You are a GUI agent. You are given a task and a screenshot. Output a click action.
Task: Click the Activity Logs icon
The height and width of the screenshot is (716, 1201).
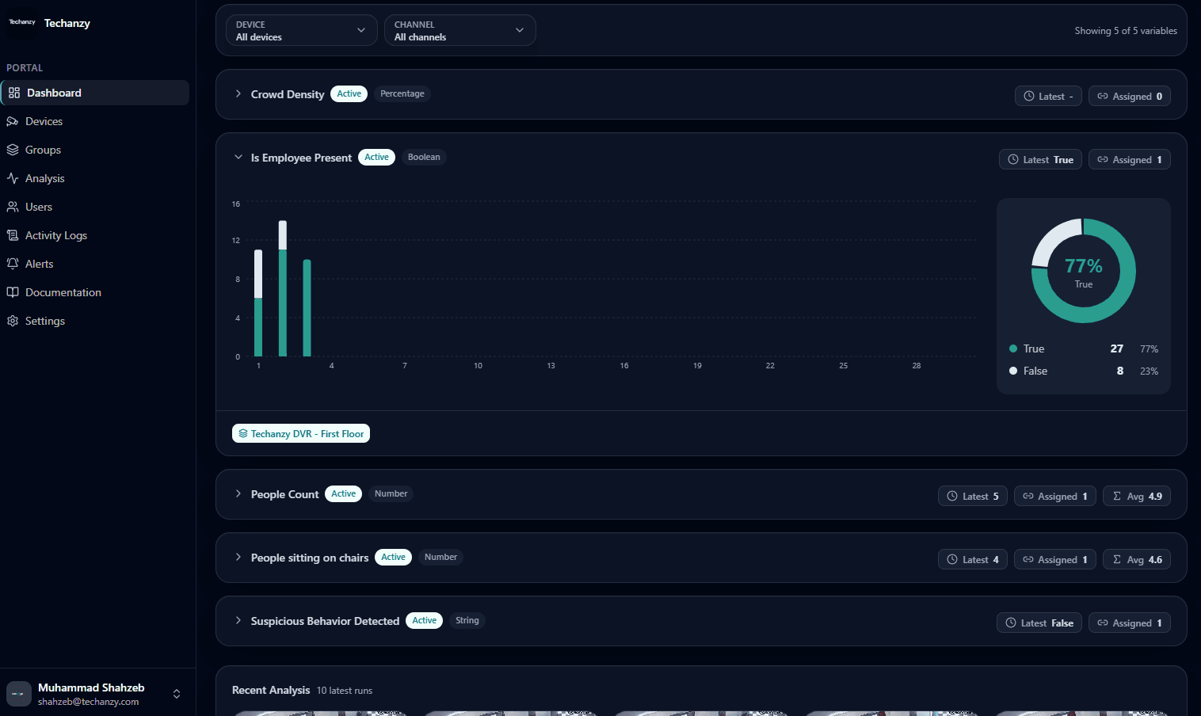click(13, 235)
